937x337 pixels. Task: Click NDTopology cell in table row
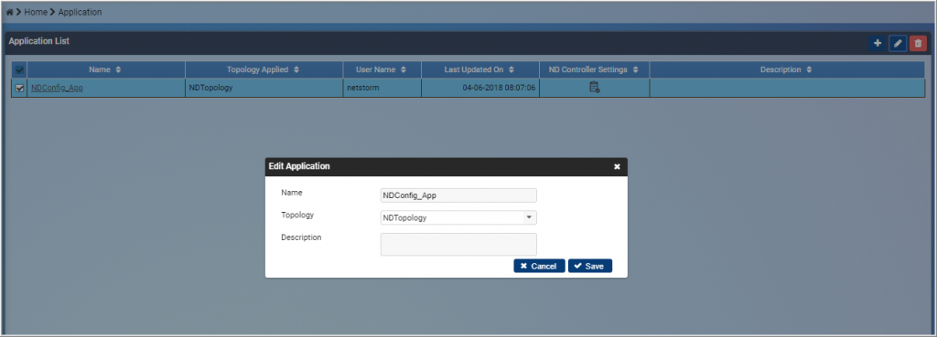click(x=264, y=88)
